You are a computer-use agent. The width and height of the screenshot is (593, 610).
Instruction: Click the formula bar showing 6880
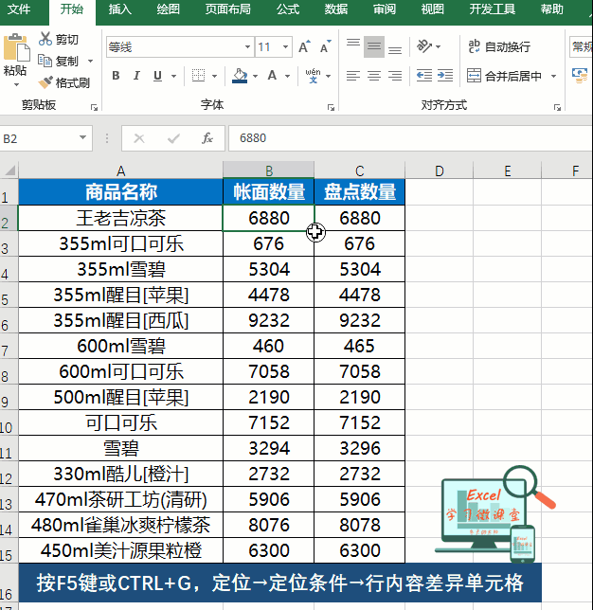pyautogui.click(x=410, y=138)
